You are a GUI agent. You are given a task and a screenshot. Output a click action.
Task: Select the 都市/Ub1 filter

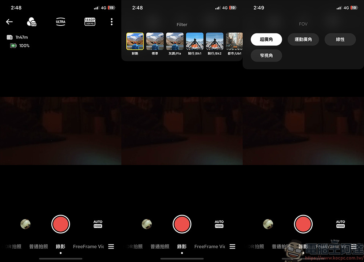[234, 41]
